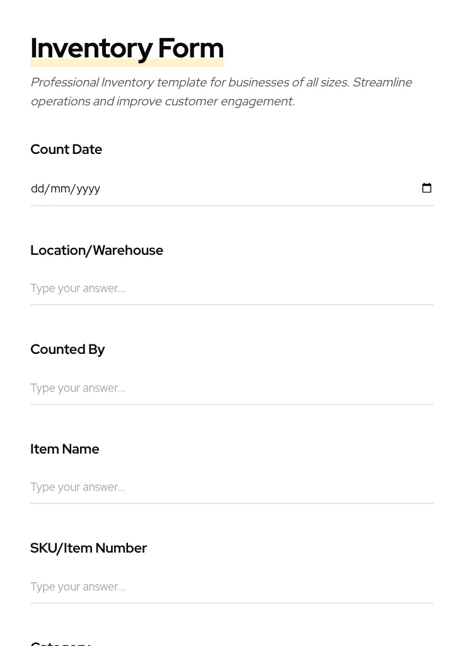Image resolution: width=464 pixels, height=646 pixels.
Task: Click the SKU/Item Number answer field
Action: [231, 587]
